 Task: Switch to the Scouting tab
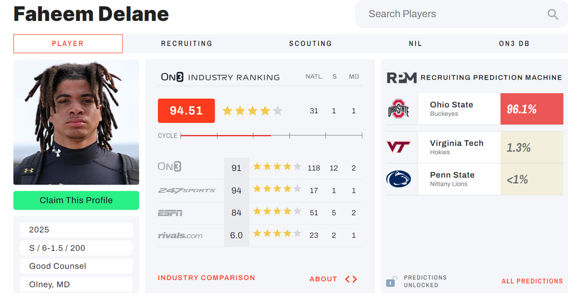(x=310, y=44)
